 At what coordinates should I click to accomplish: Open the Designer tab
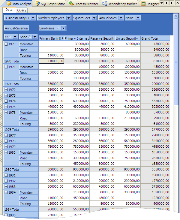(150, 4)
